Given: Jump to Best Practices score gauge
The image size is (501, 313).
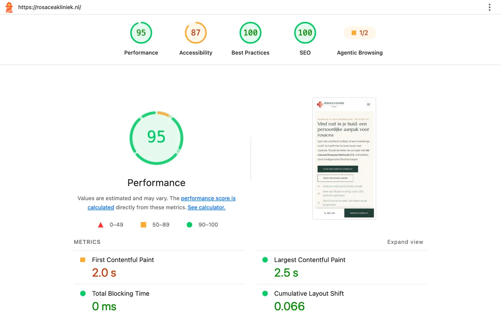Looking at the screenshot, I should pyautogui.click(x=250, y=33).
